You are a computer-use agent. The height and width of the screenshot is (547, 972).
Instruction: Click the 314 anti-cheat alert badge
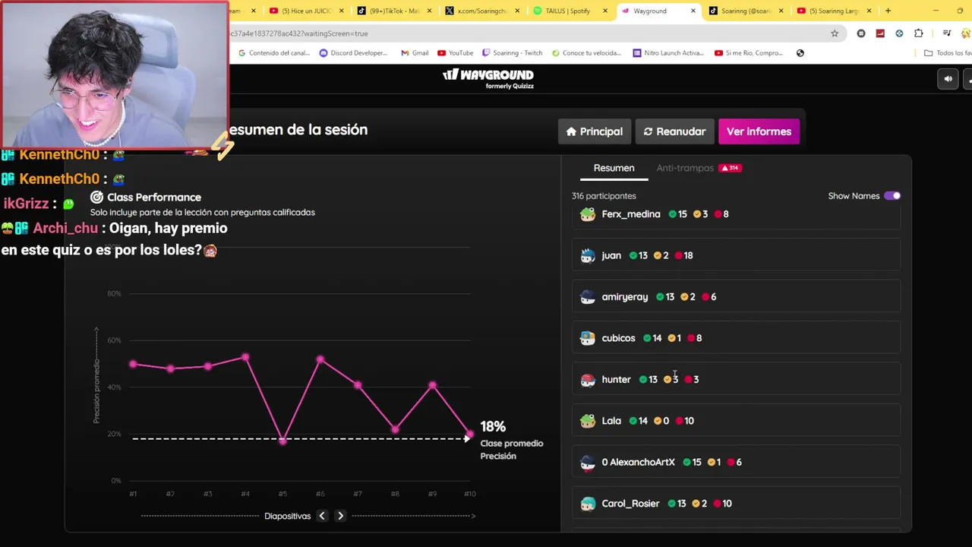731,168
